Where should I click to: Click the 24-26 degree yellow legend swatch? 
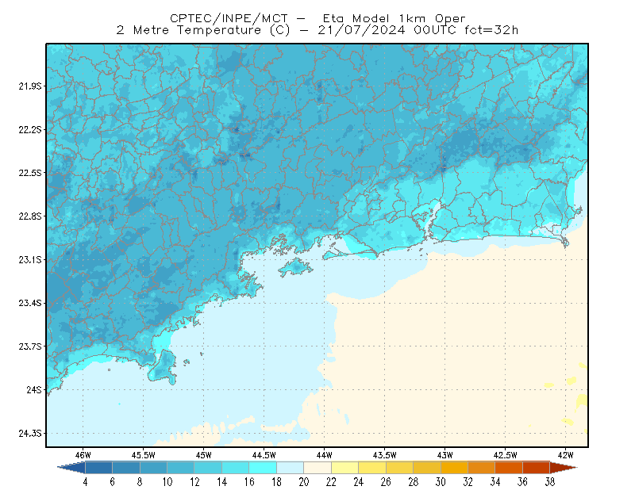372,468
